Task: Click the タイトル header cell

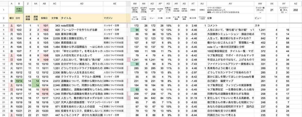Action: [x=82, y=18]
